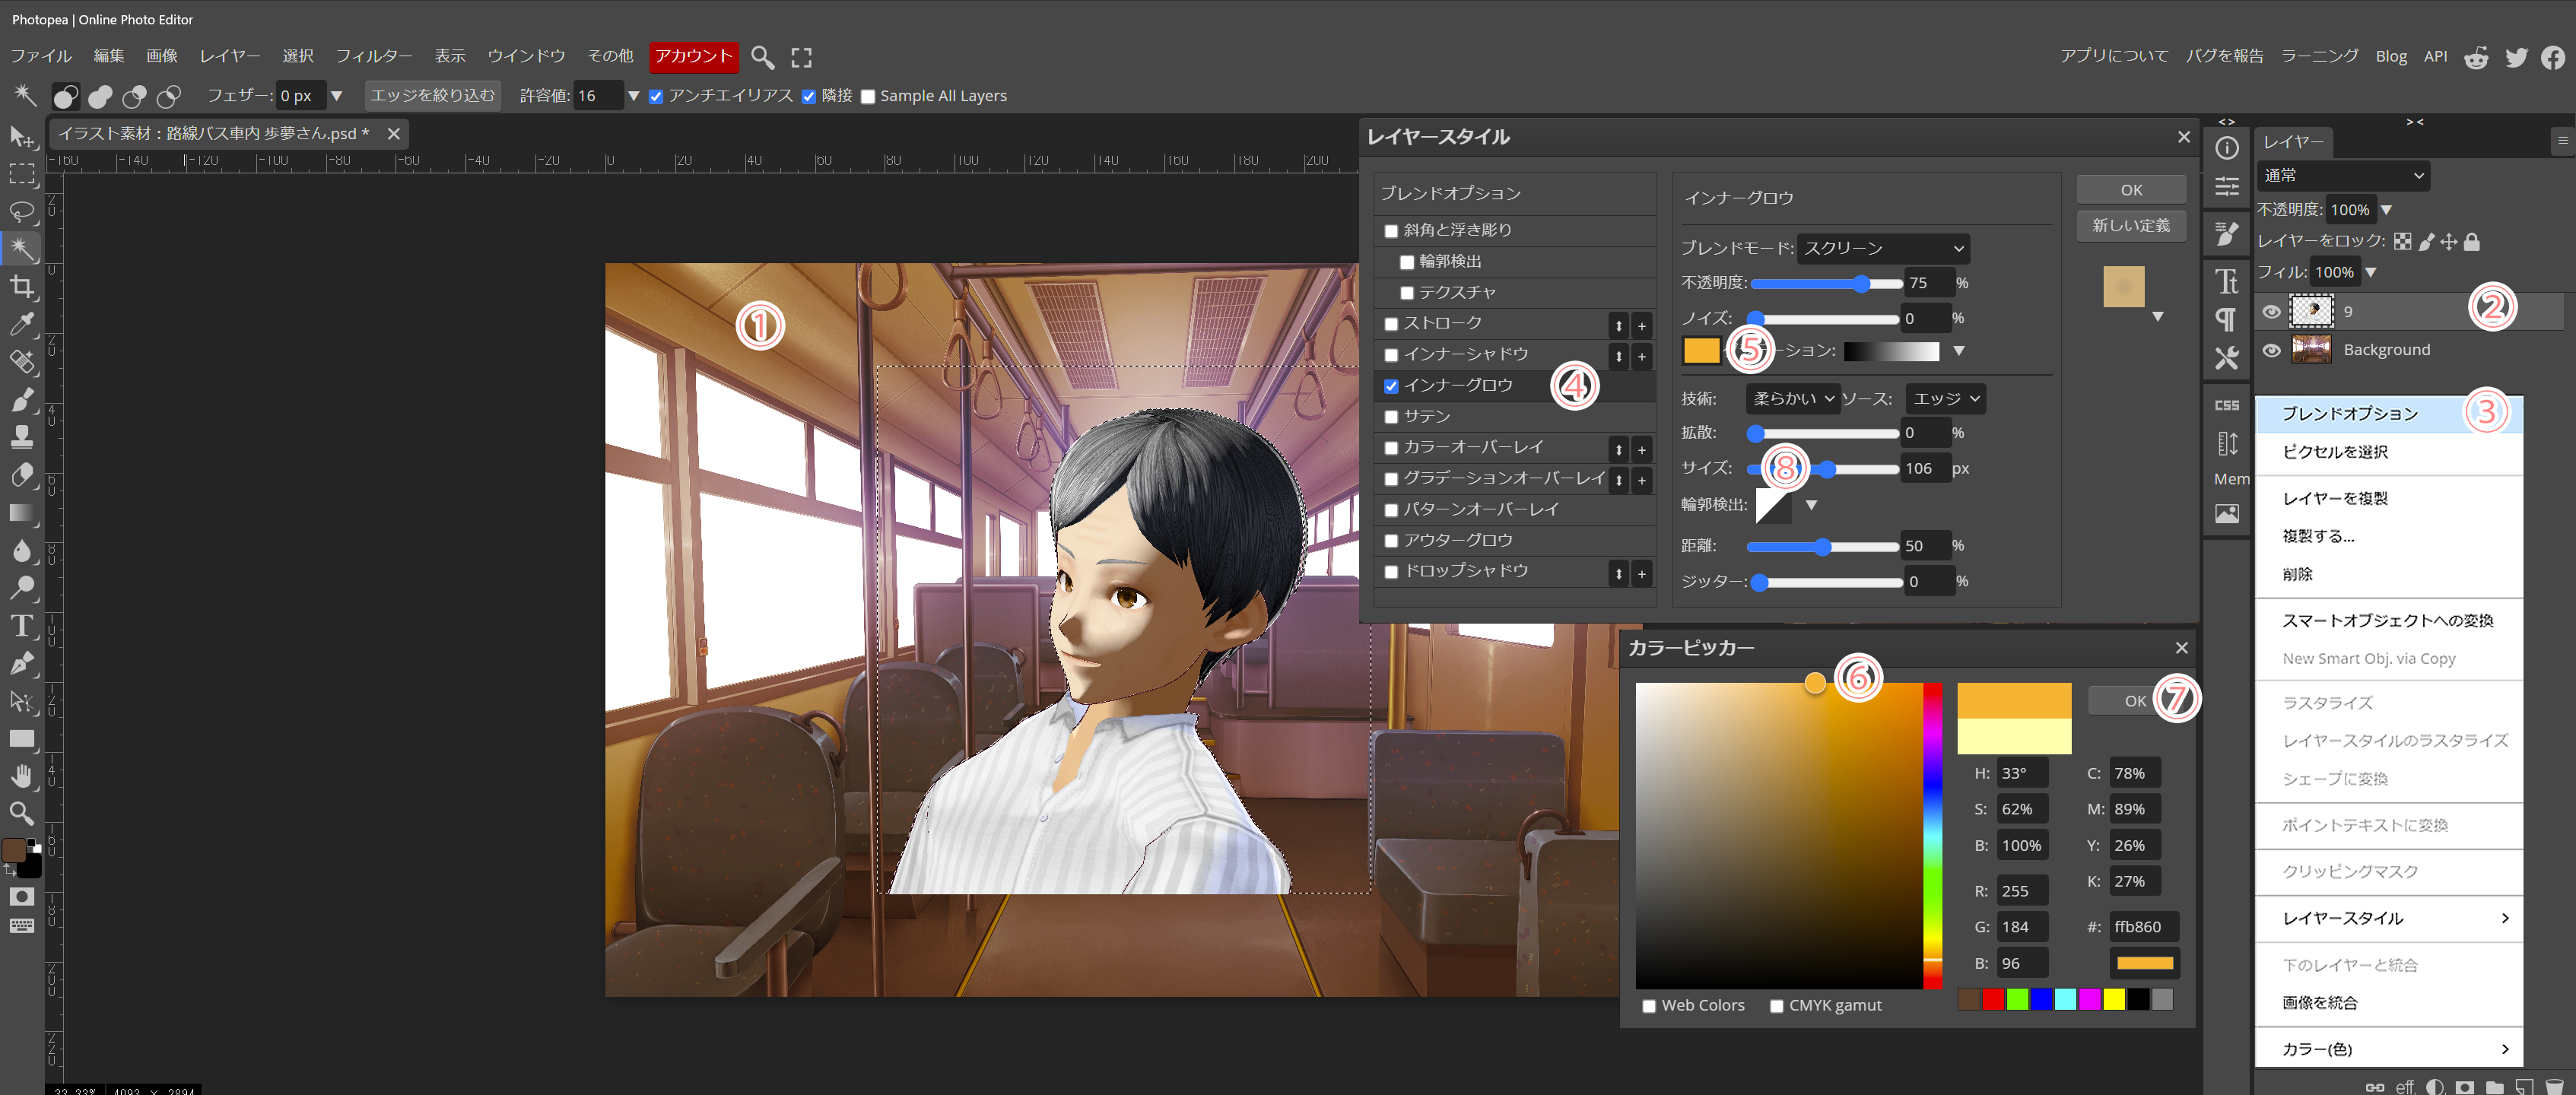Choose レイヤーを複製 from context menu
Image resolution: width=2576 pixels, height=1095 pixels.
tap(2334, 498)
